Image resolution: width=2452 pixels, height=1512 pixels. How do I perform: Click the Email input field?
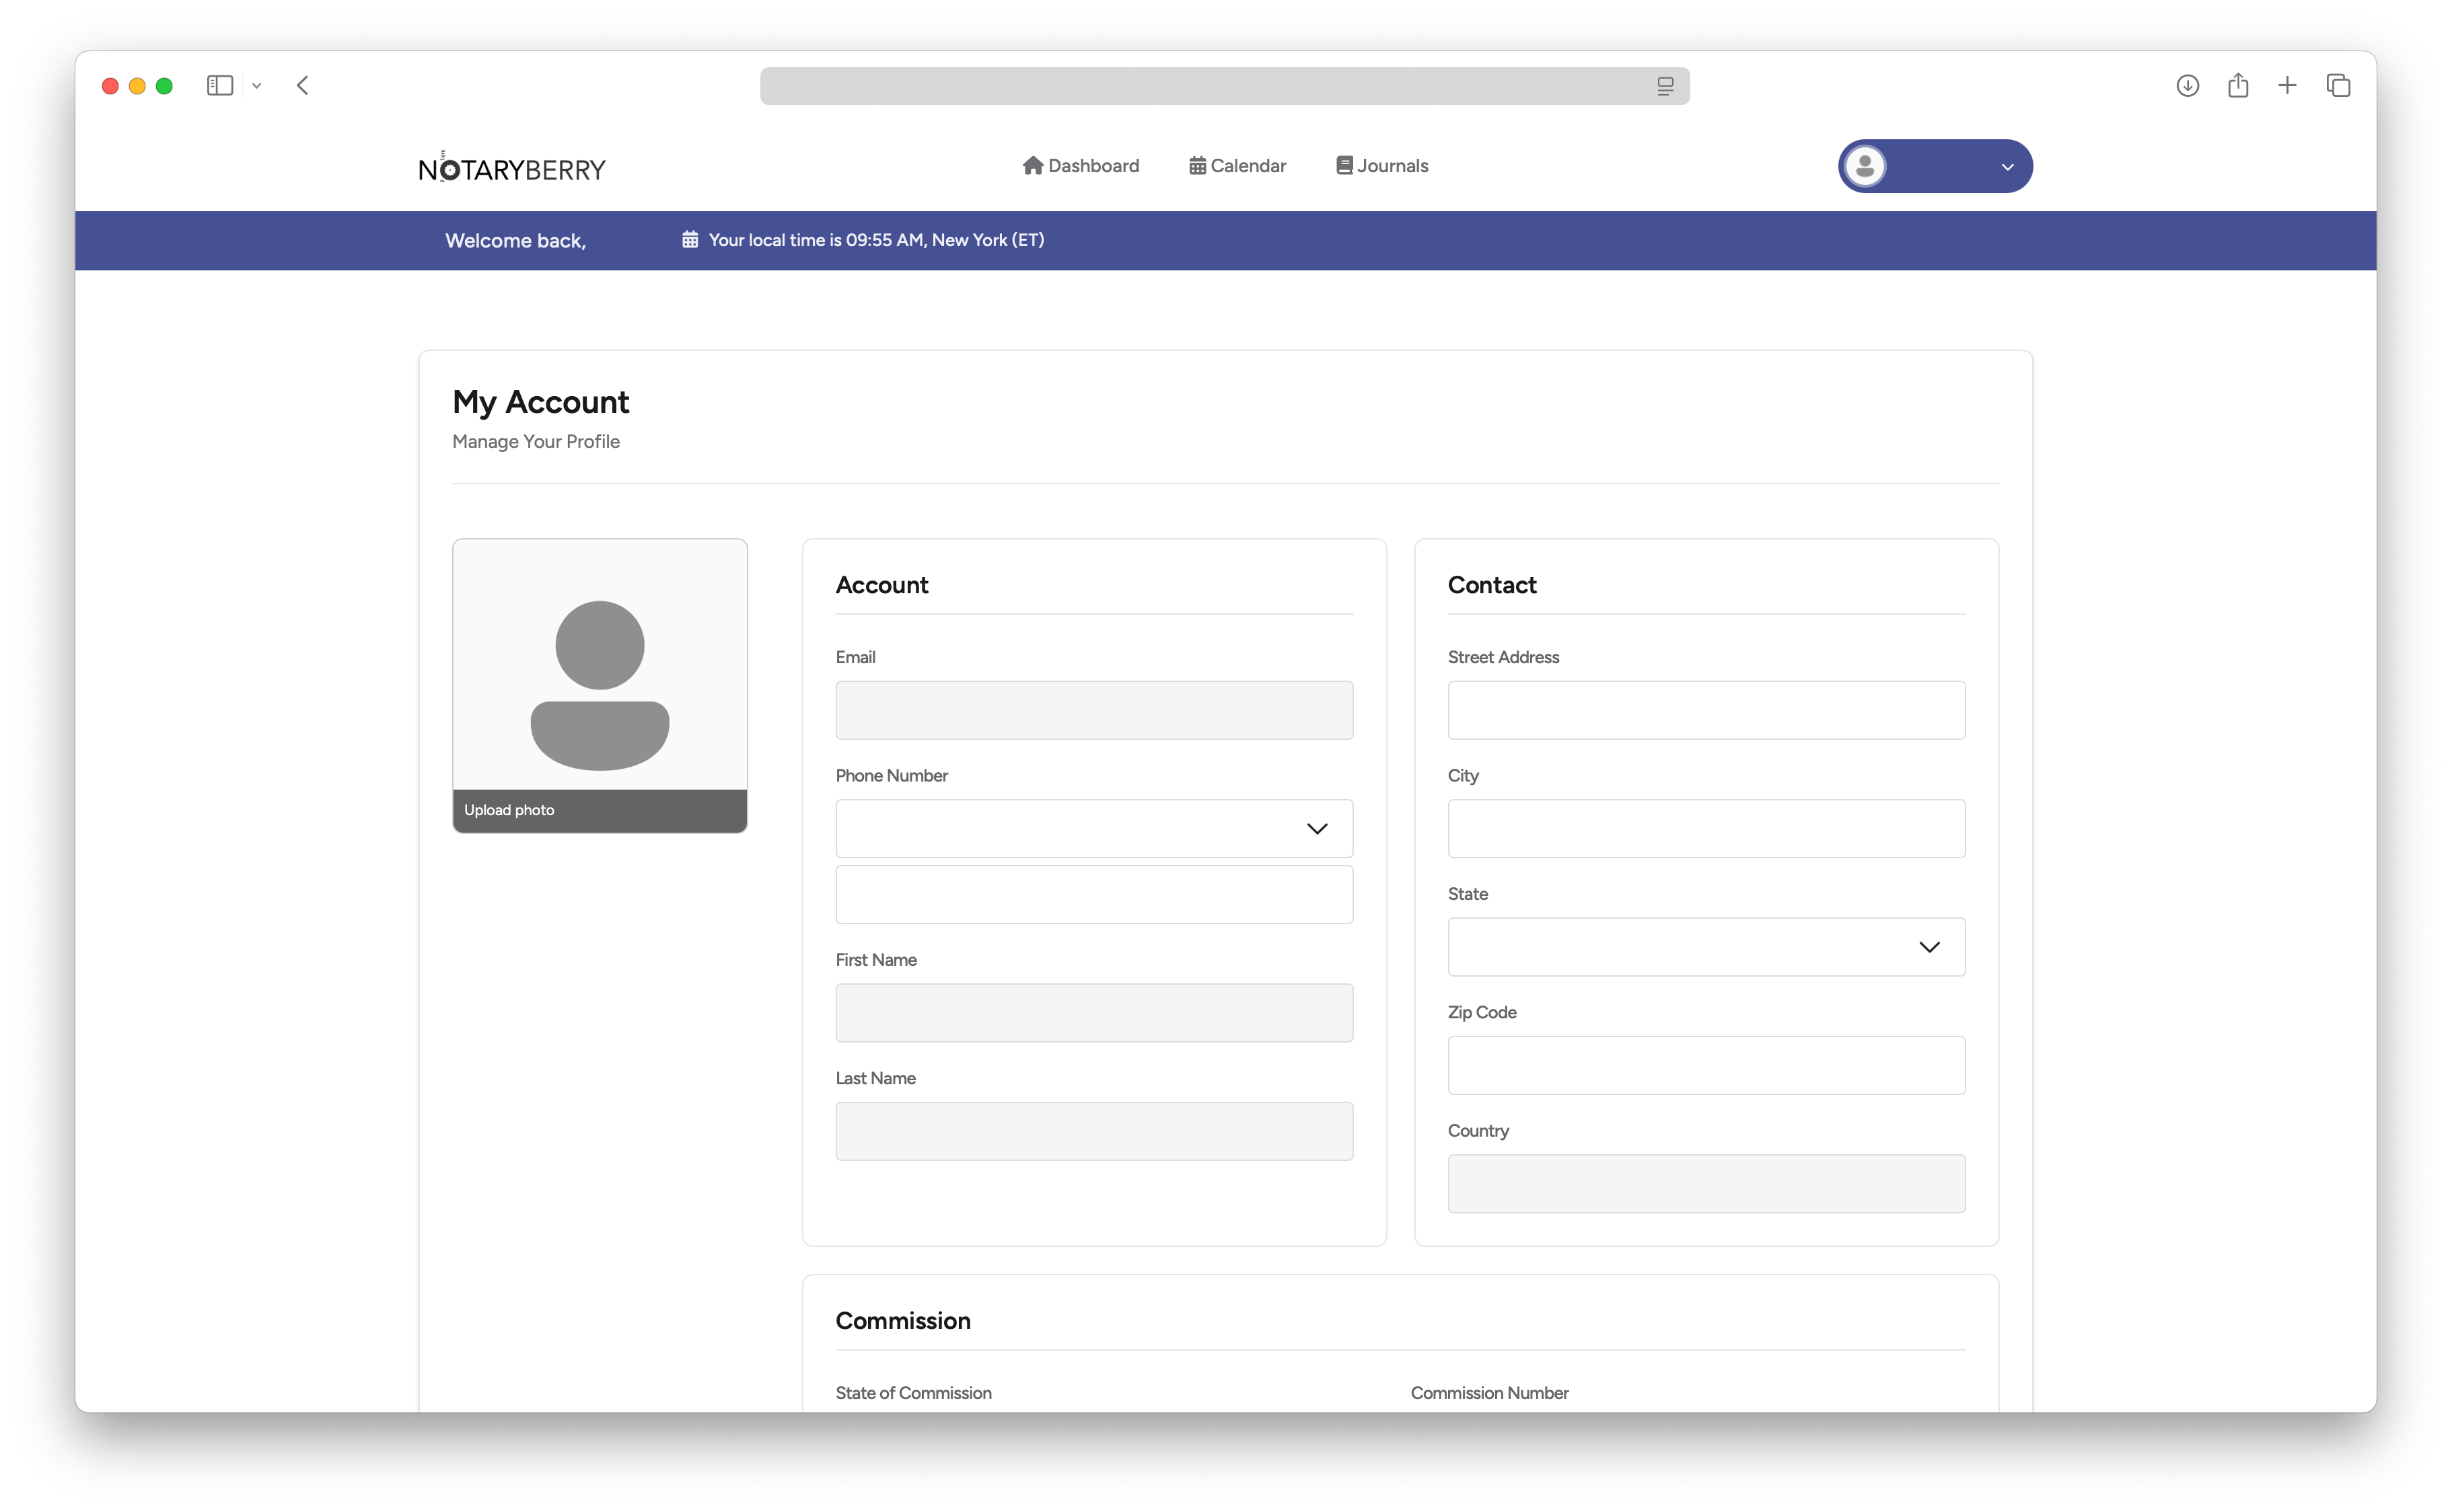click(1093, 710)
